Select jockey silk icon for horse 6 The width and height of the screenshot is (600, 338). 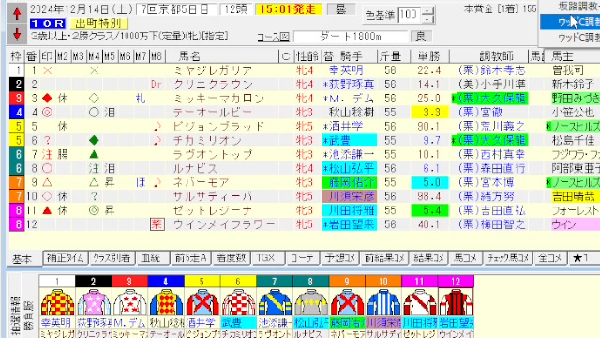[x=238, y=302]
